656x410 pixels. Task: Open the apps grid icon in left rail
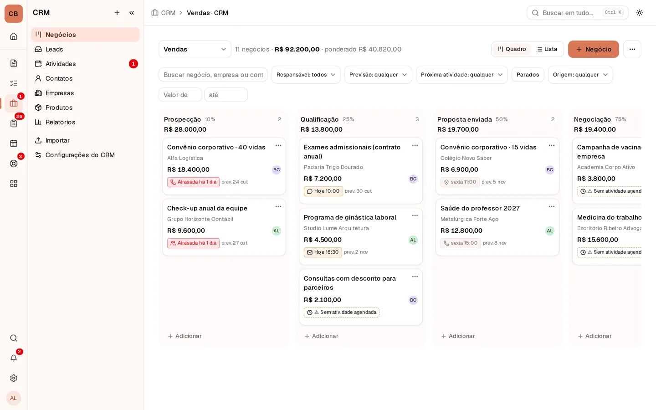coord(14,184)
